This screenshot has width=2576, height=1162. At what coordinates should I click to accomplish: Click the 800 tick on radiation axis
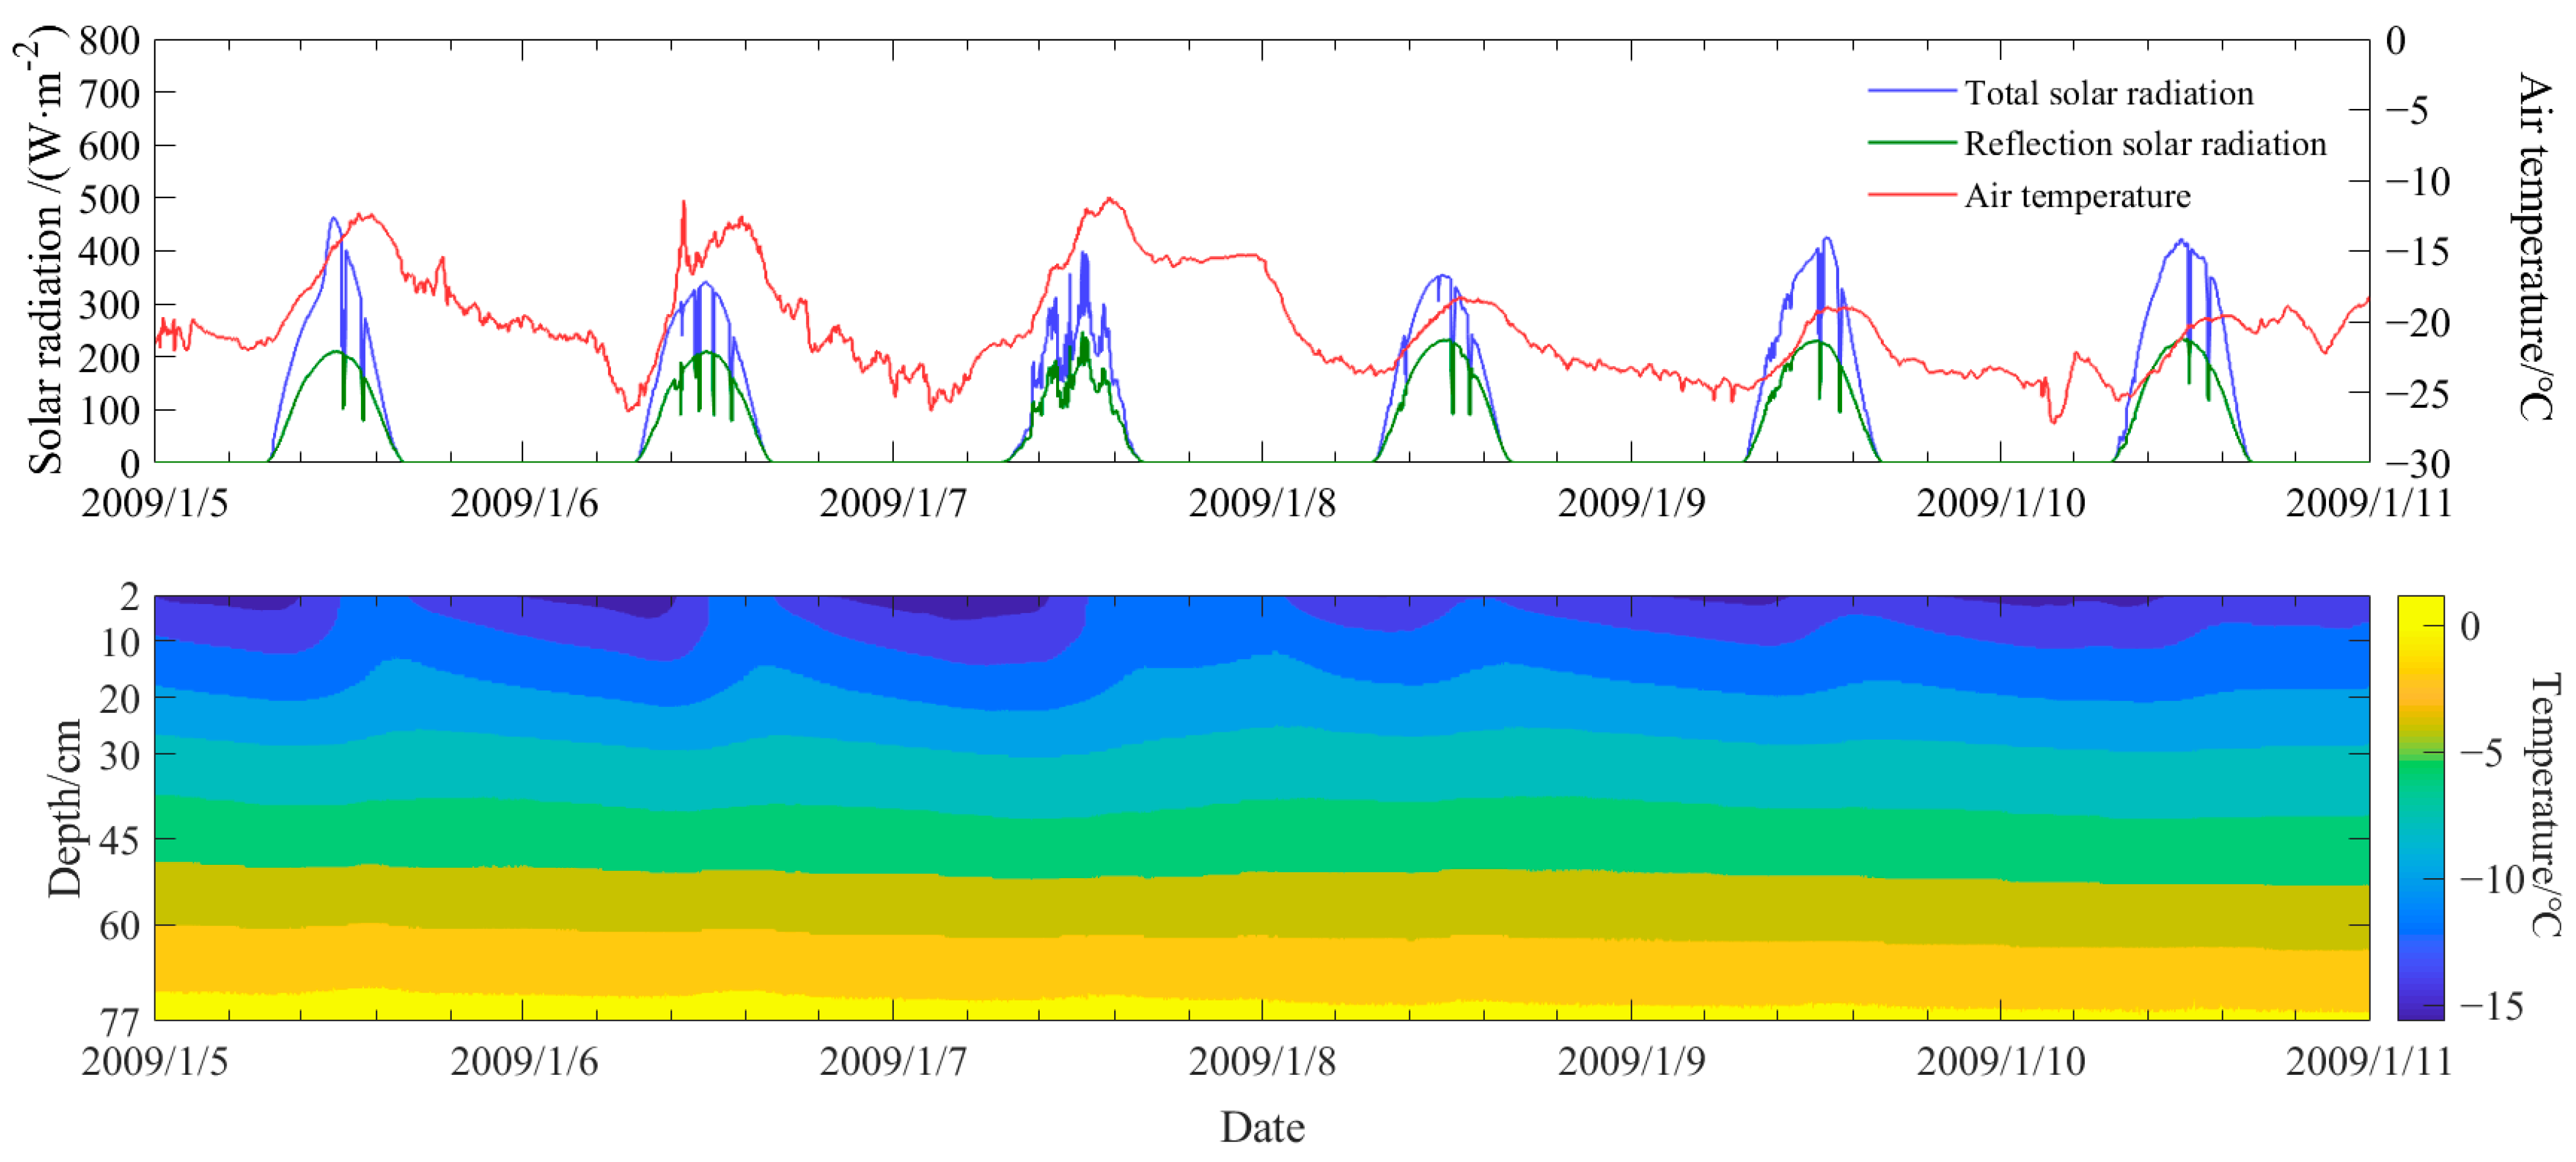coord(109,41)
